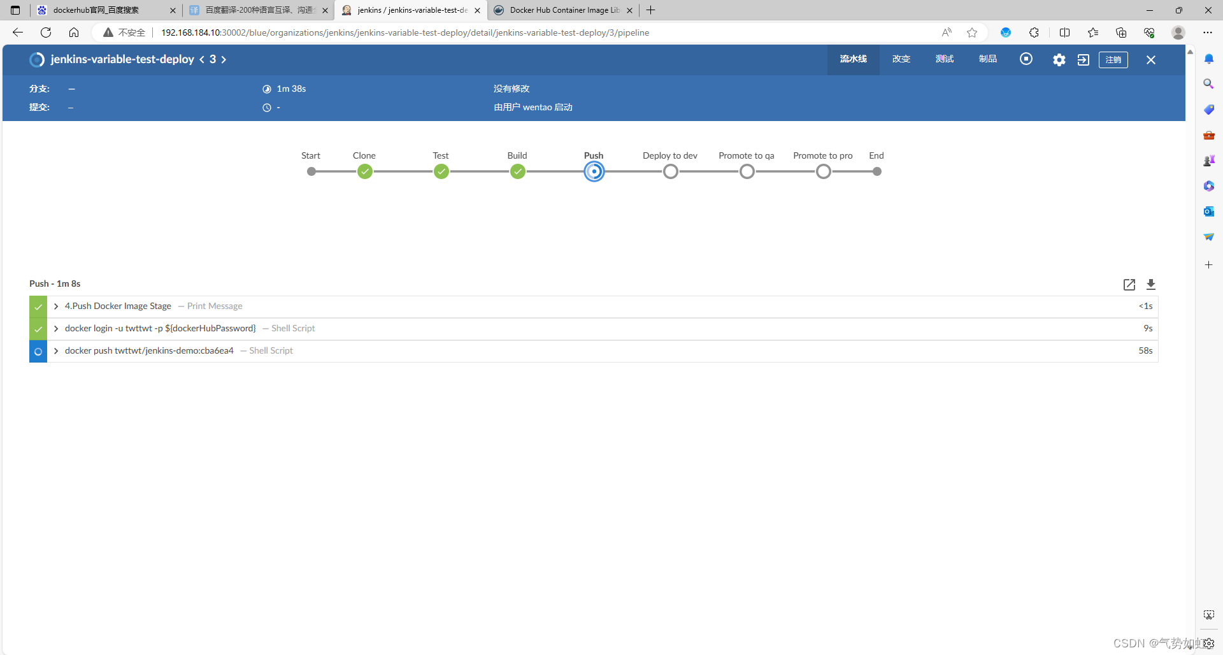Close the pipeline run details with X

(1151, 60)
